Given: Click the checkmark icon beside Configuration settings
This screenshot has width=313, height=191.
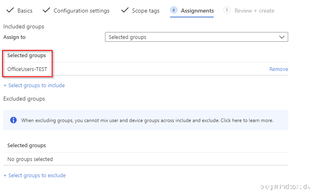Looking at the screenshot, I should click(46, 10).
